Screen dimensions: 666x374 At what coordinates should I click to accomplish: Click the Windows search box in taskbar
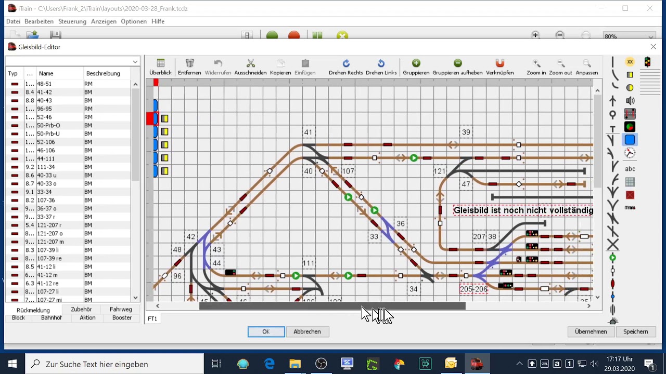click(114, 364)
